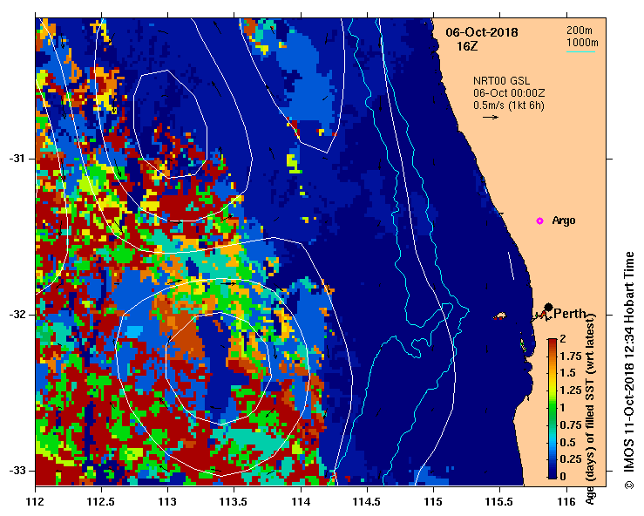Click the 'Age (days) of filled SST' label
This screenshot has width=644, height=516.
coord(590,409)
